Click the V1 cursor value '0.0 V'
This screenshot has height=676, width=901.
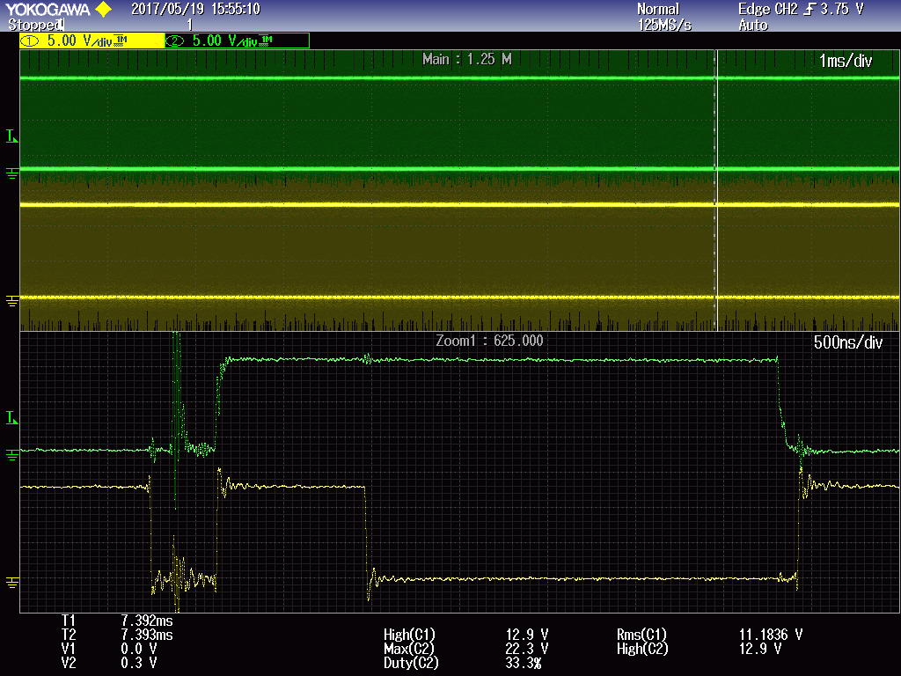tap(138, 649)
